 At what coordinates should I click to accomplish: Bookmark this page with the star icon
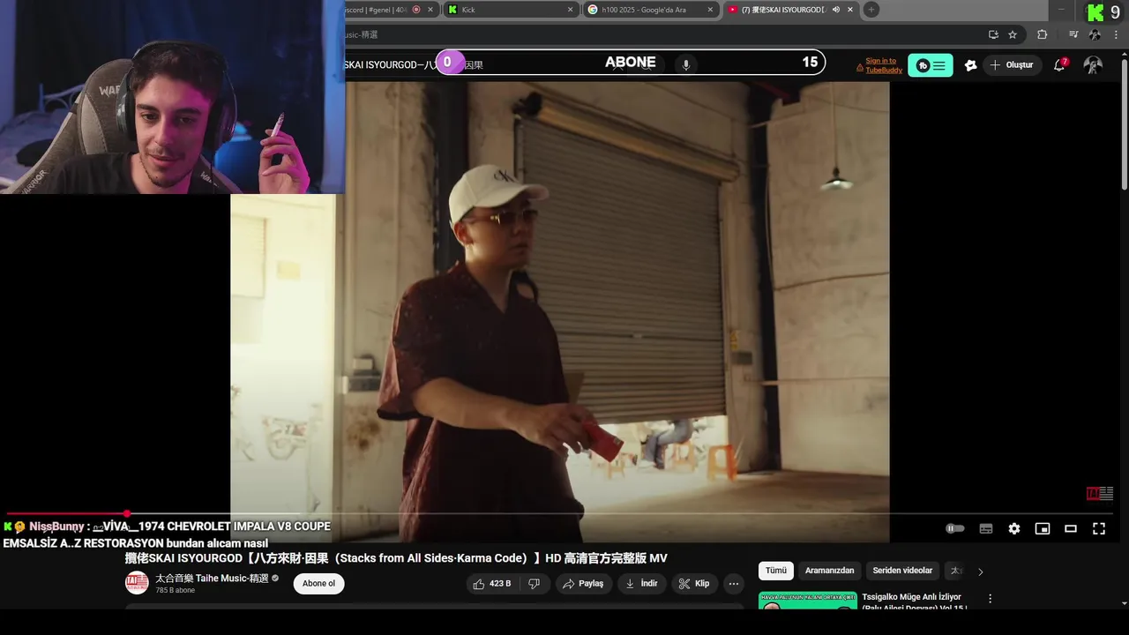(x=1013, y=34)
